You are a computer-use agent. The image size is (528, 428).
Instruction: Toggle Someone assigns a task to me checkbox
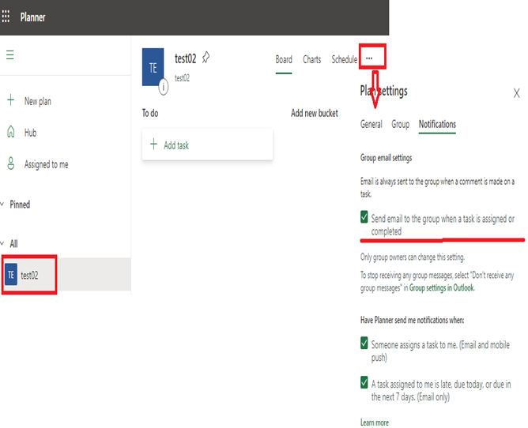(x=364, y=343)
